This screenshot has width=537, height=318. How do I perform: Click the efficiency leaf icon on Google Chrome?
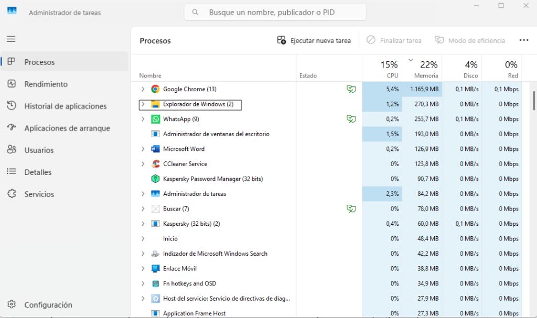click(x=351, y=89)
